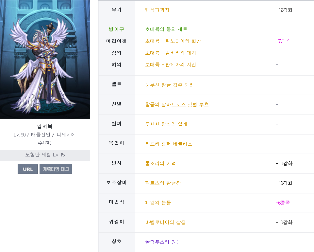Click the URL button
The height and width of the screenshot is (252, 314).
pos(28,169)
